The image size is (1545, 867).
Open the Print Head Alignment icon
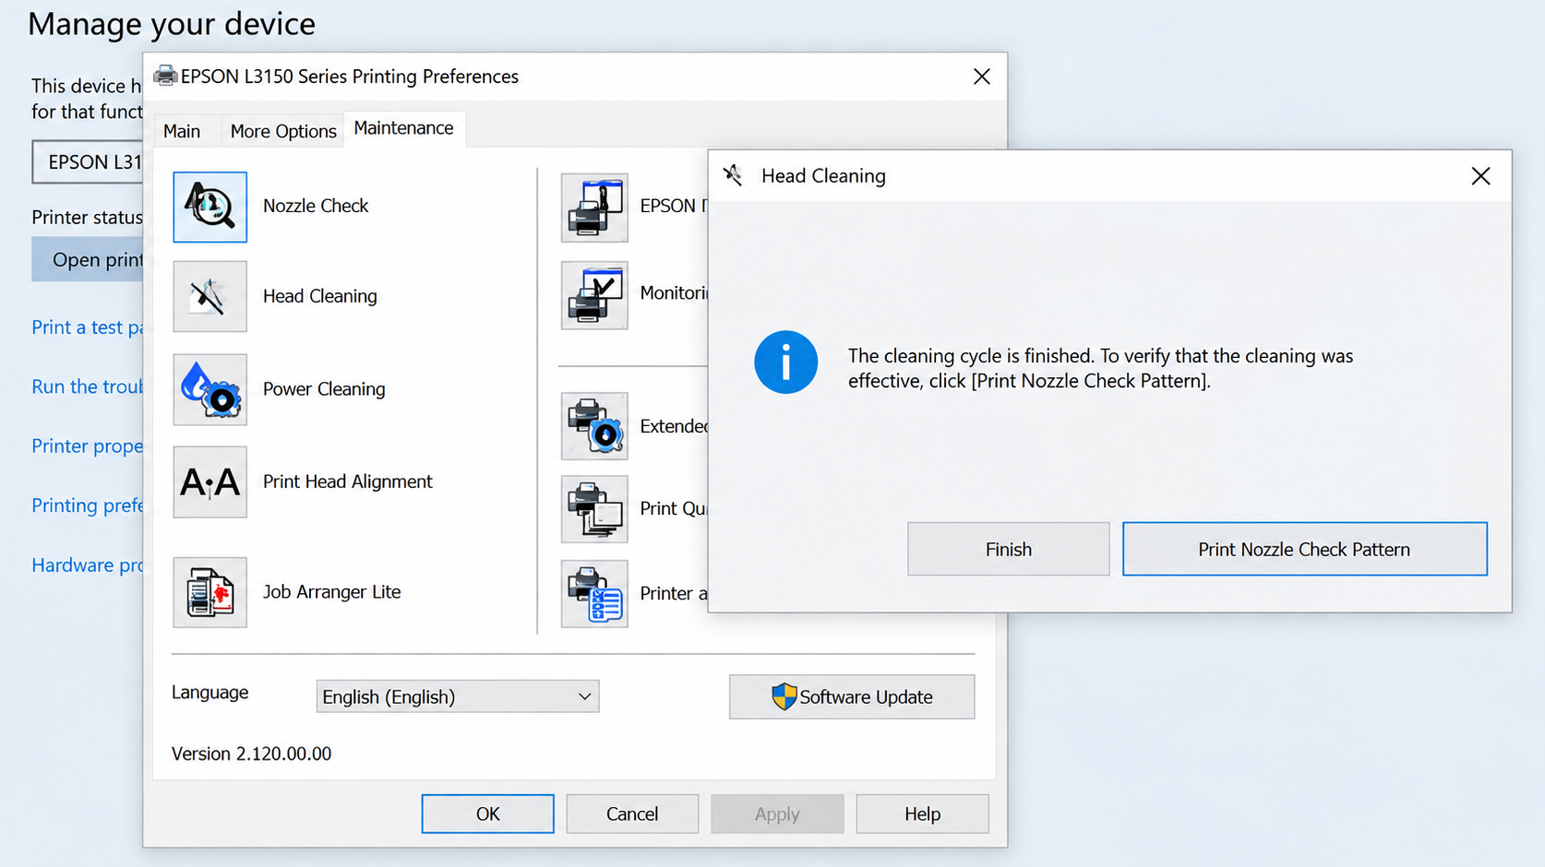(210, 481)
